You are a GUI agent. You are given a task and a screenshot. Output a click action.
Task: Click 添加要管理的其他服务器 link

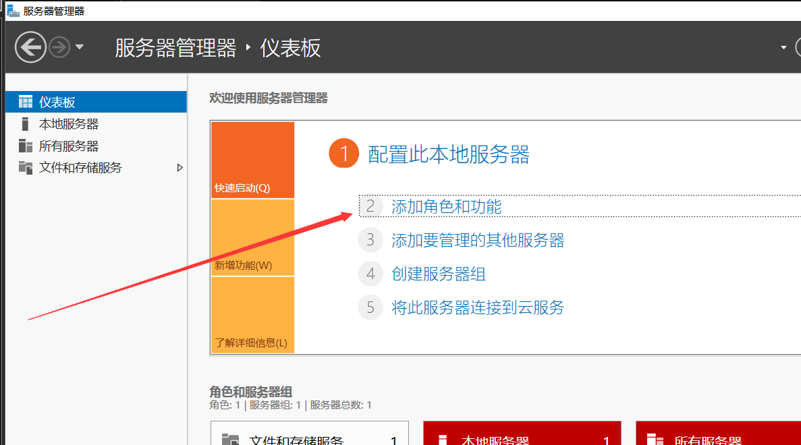(x=477, y=240)
